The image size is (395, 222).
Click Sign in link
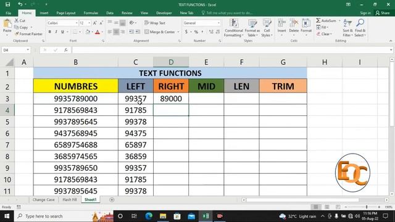[x=365, y=13]
